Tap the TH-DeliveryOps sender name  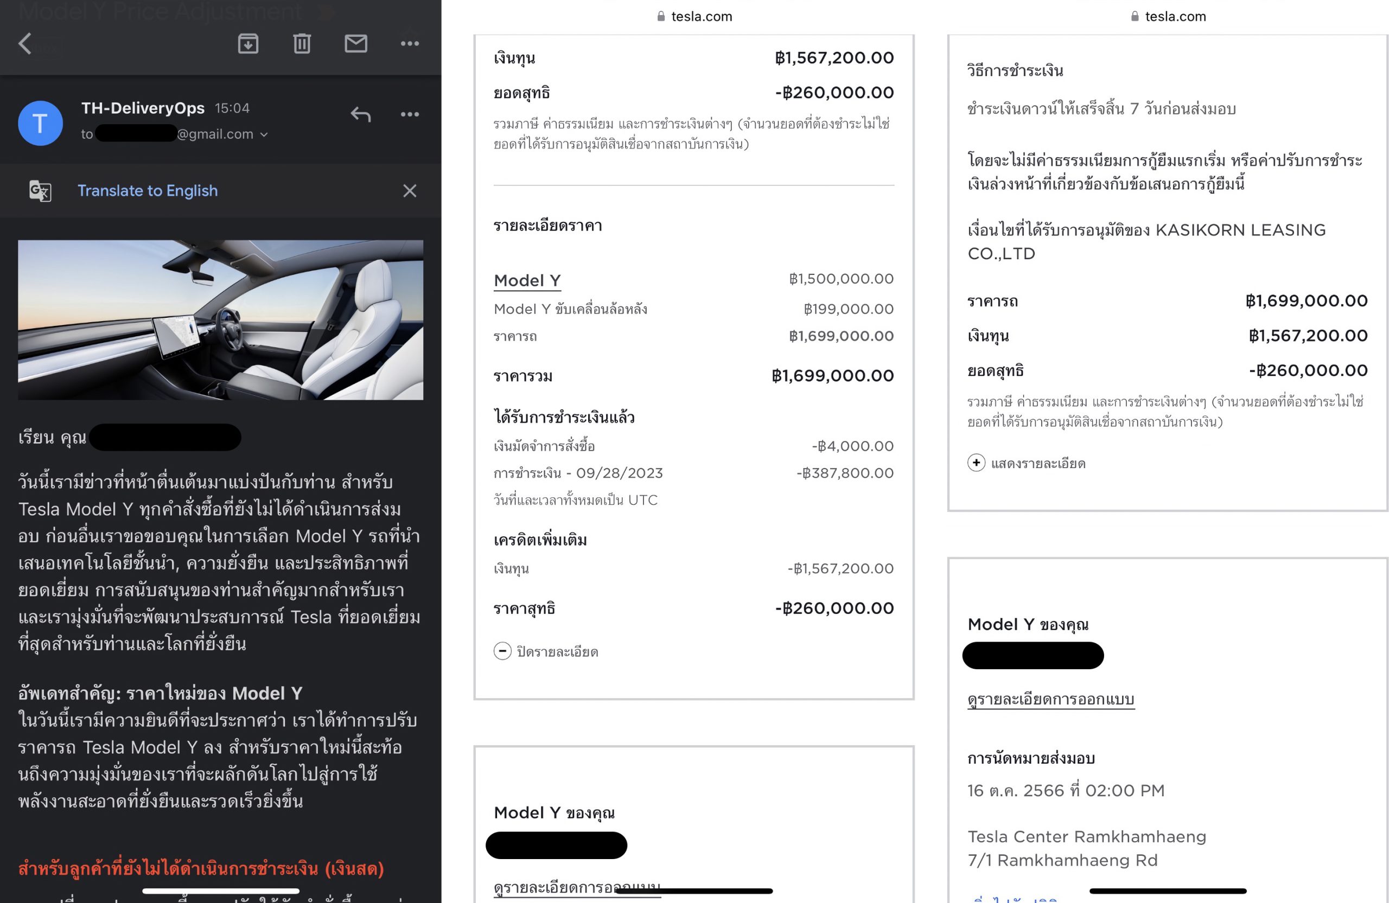142,108
